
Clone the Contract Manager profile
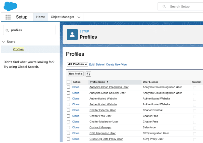[x=76, y=127]
